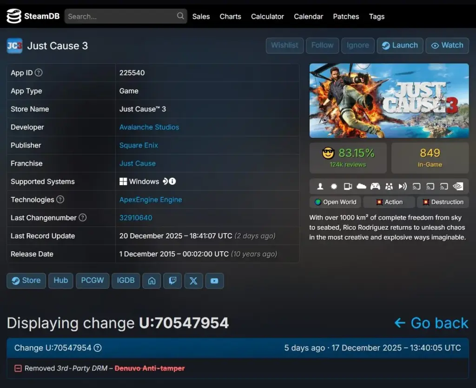Select the Steam Cloud feature icon
The width and height of the screenshot is (476, 388).
click(361, 186)
